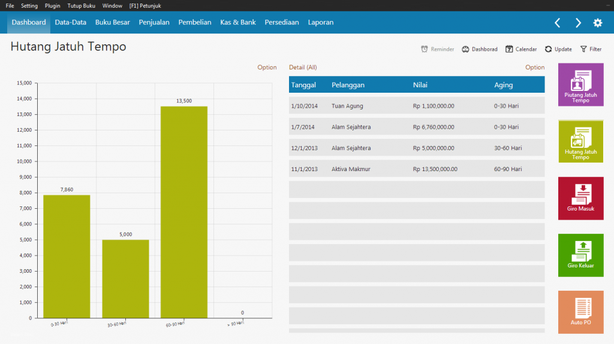Open the Giro Keluar tile
614x344 pixels.
point(580,255)
